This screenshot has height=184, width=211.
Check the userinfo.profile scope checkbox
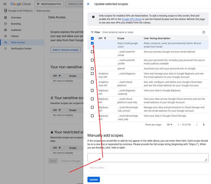coord(92,60)
